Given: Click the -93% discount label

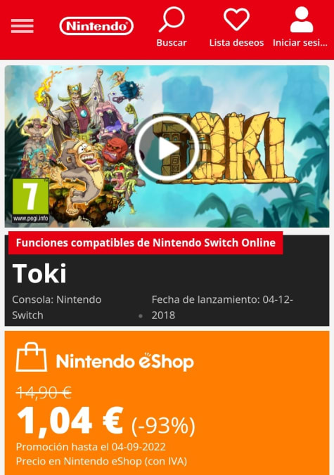Looking at the screenshot, I should tap(163, 425).
